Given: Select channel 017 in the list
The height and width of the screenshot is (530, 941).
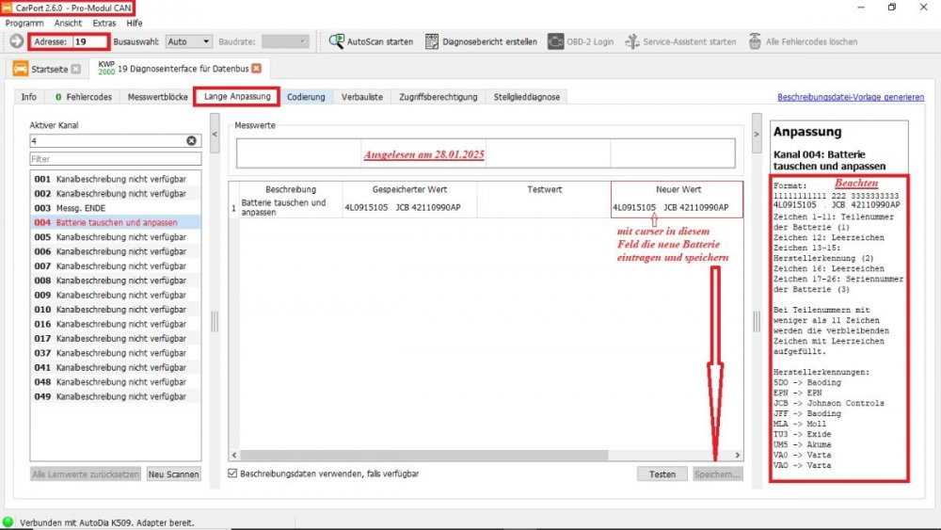Looking at the screenshot, I should tap(116, 339).
